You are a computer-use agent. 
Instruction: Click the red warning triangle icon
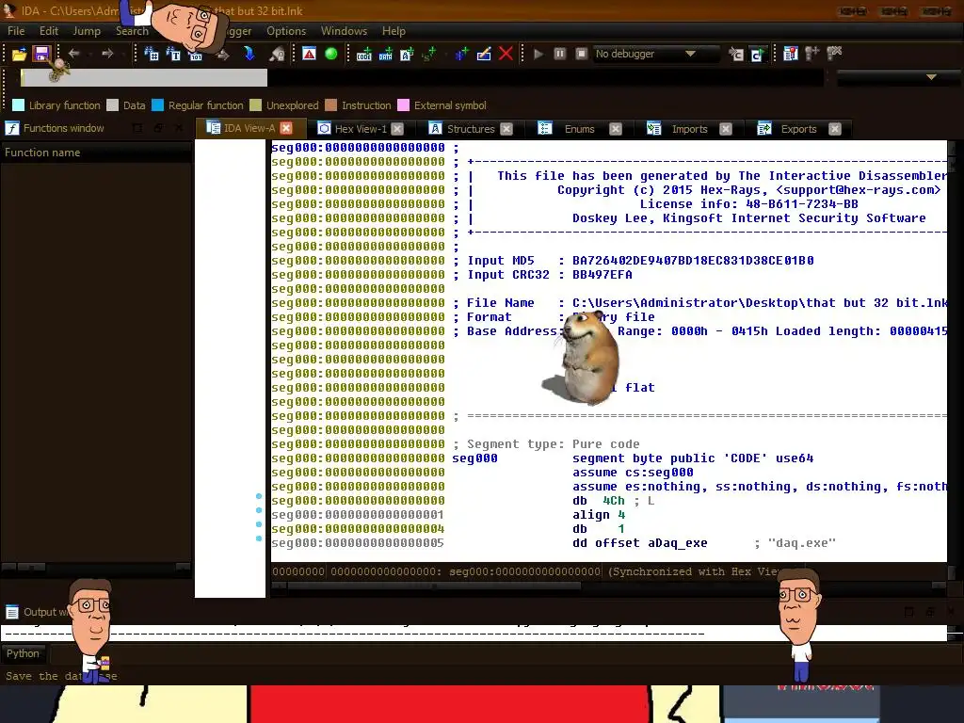click(309, 54)
